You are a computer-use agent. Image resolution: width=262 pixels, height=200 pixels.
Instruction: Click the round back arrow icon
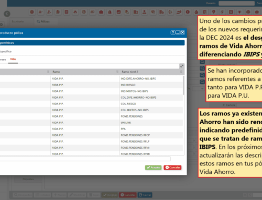point(7,14)
